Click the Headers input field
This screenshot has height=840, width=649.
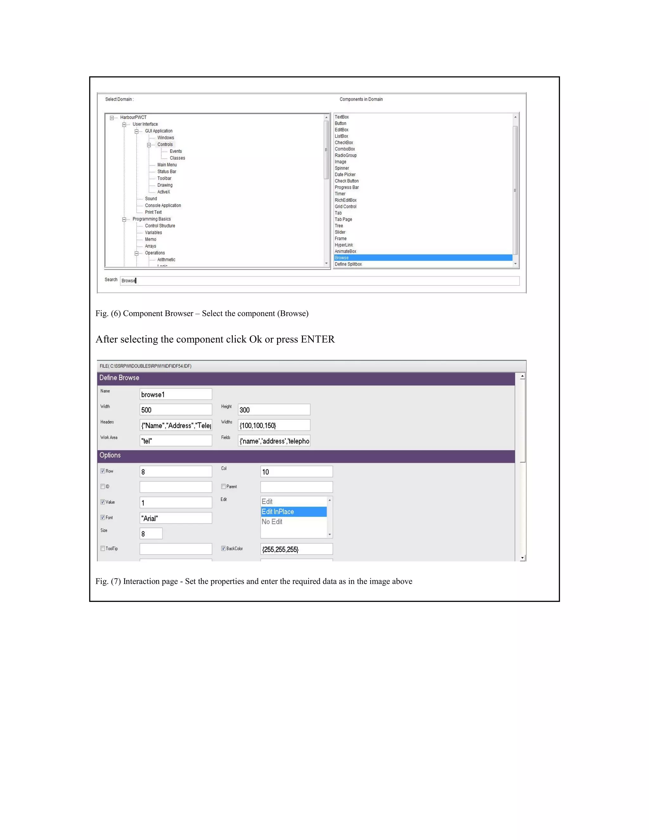click(176, 425)
